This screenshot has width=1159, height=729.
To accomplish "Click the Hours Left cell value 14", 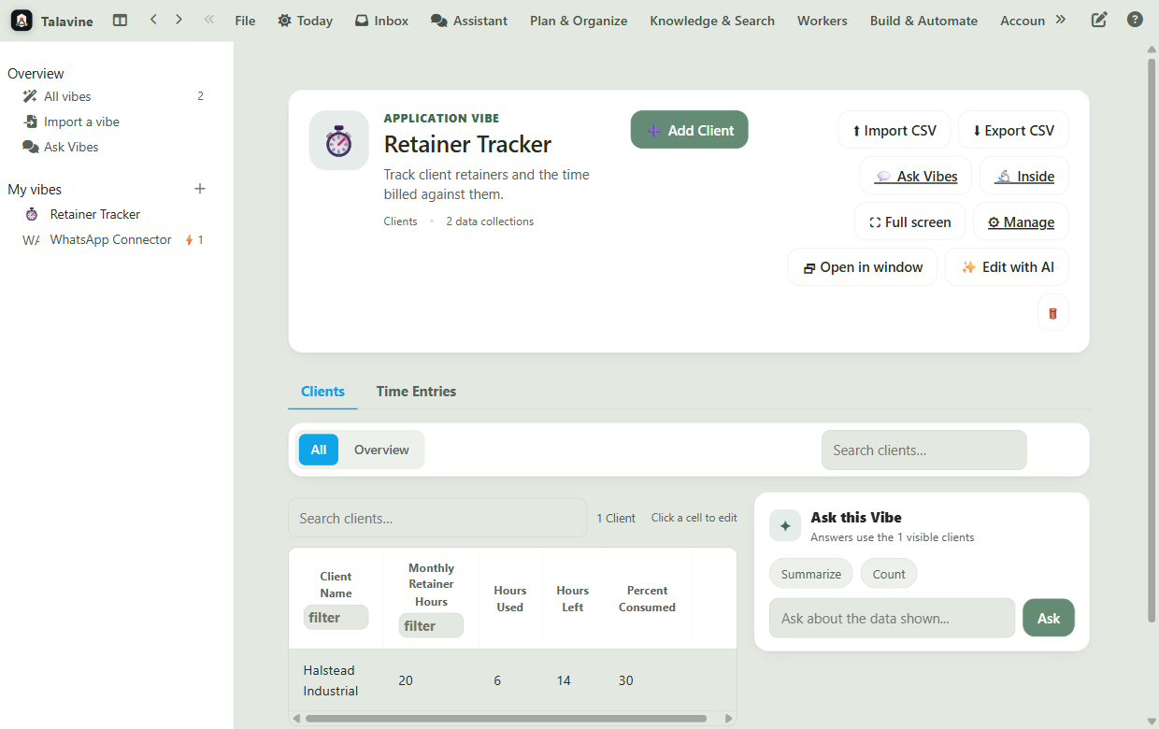I will pos(573,680).
